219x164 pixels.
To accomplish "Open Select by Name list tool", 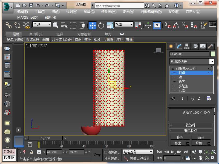I will coord(64,25).
